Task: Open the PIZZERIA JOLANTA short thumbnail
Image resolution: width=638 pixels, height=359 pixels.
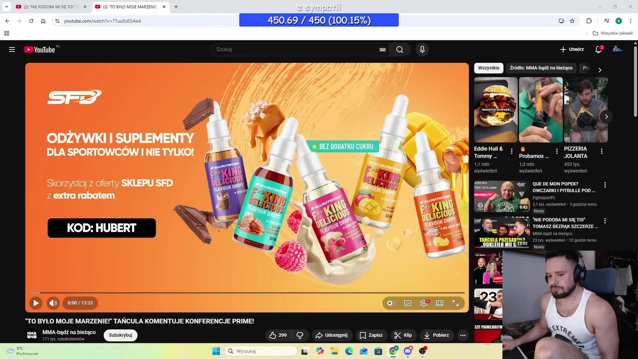Action: [x=586, y=110]
